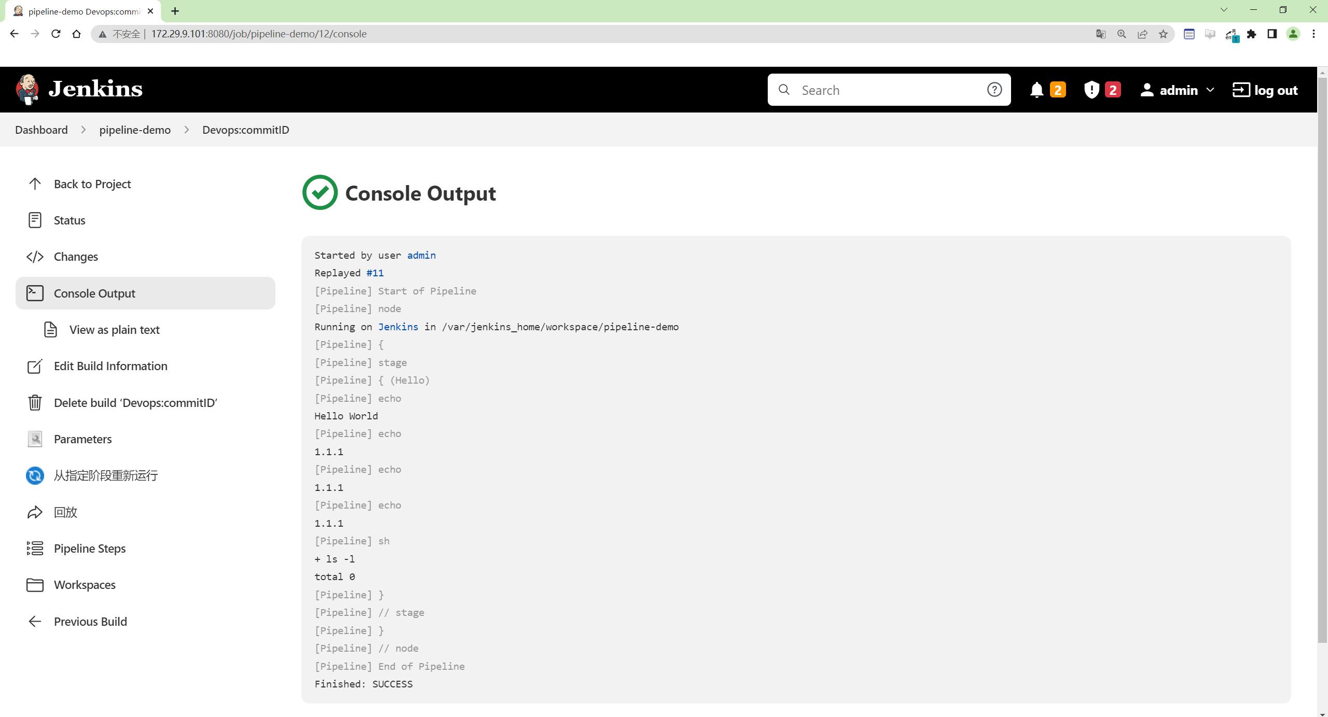Click the Parameters icon
This screenshot has width=1328, height=717.
point(35,439)
